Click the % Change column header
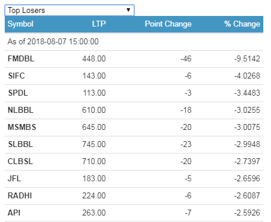Image resolution: width=271 pixels, height=222 pixels. [242, 24]
